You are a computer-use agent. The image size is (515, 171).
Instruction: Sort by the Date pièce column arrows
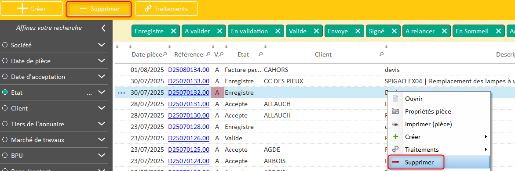(130, 46)
